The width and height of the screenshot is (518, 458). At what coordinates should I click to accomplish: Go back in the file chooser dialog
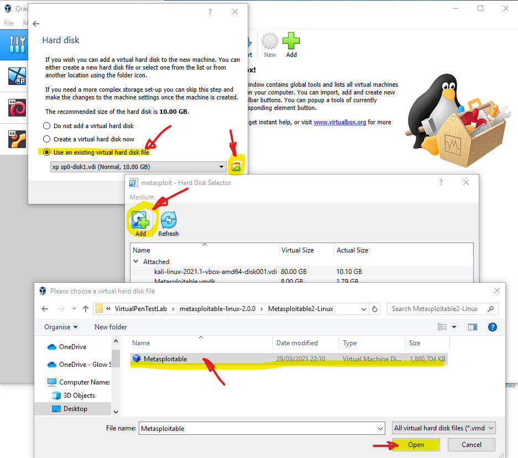[45, 309]
